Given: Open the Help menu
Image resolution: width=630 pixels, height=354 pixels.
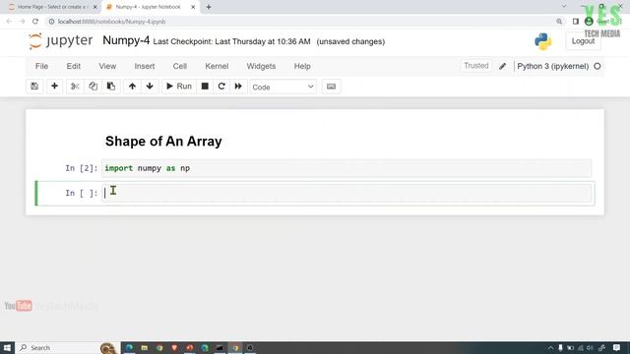Looking at the screenshot, I should pos(302,66).
